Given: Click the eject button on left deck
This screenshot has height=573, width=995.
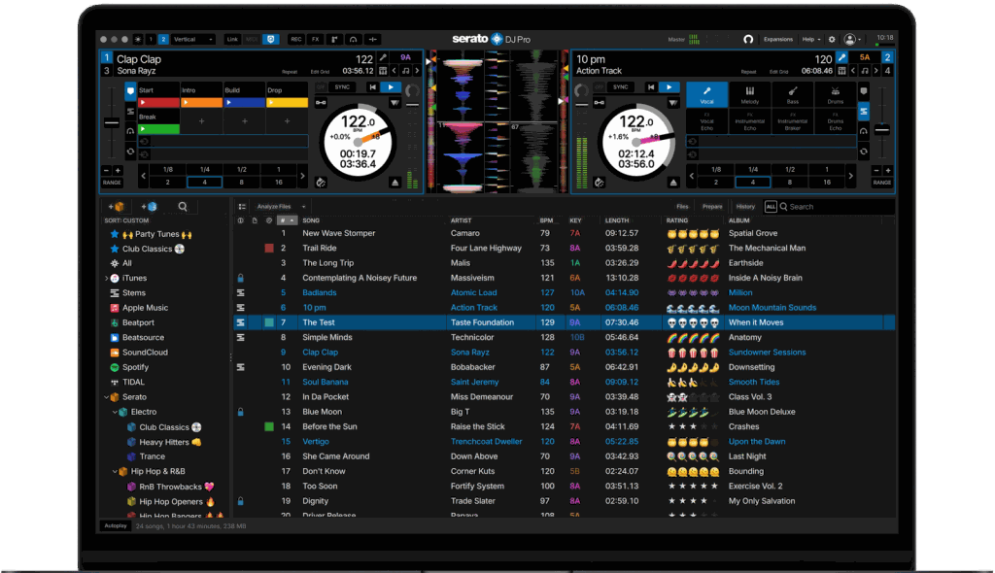Looking at the screenshot, I should tap(395, 183).
